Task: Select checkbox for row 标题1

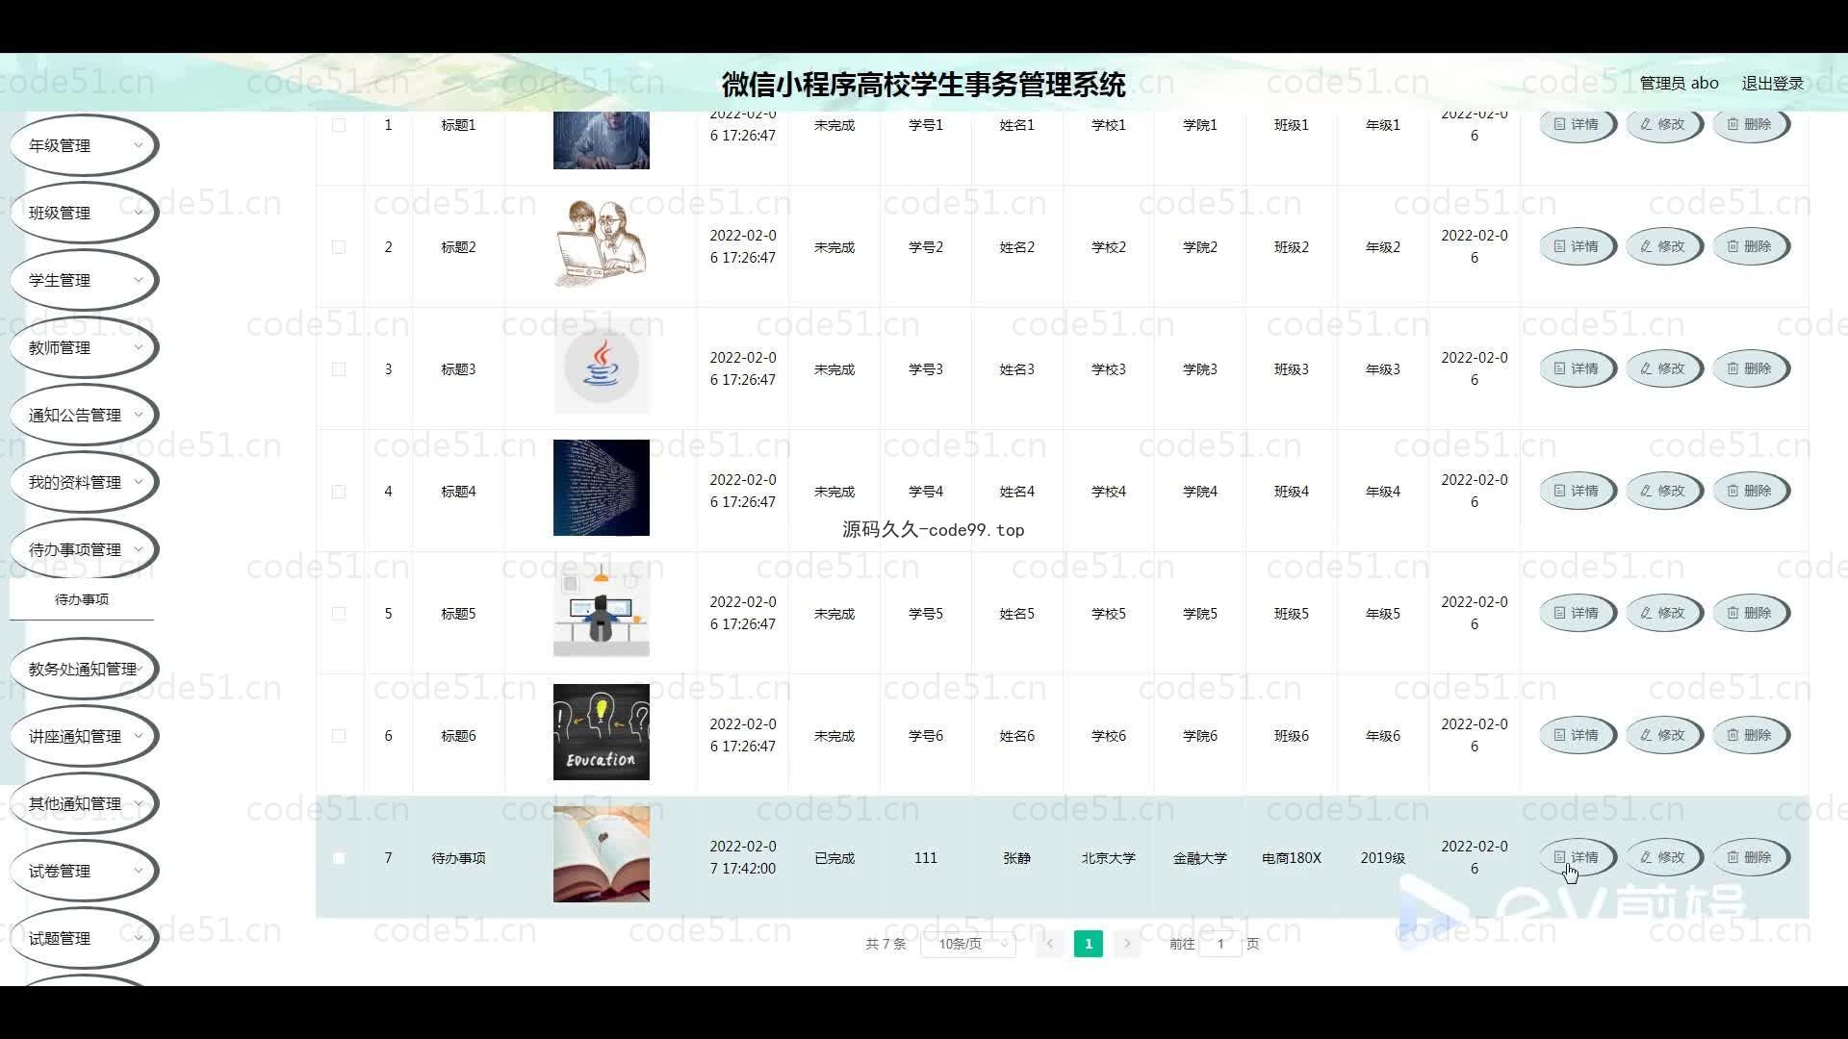Action: point(339,125)
